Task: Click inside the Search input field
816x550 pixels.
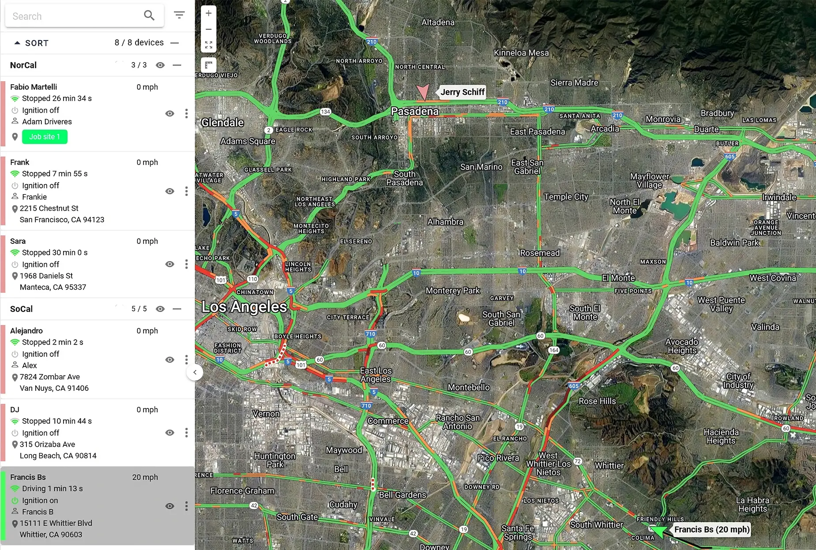Action: 71,15
